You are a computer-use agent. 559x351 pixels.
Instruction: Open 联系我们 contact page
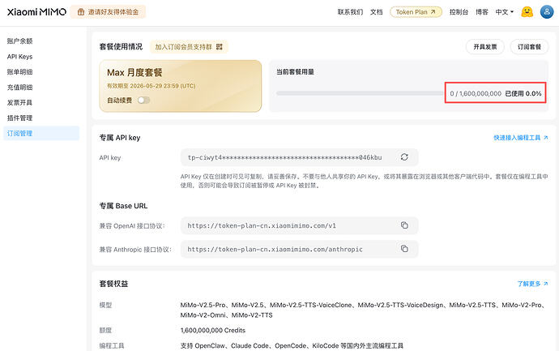[x=350, y=12]
